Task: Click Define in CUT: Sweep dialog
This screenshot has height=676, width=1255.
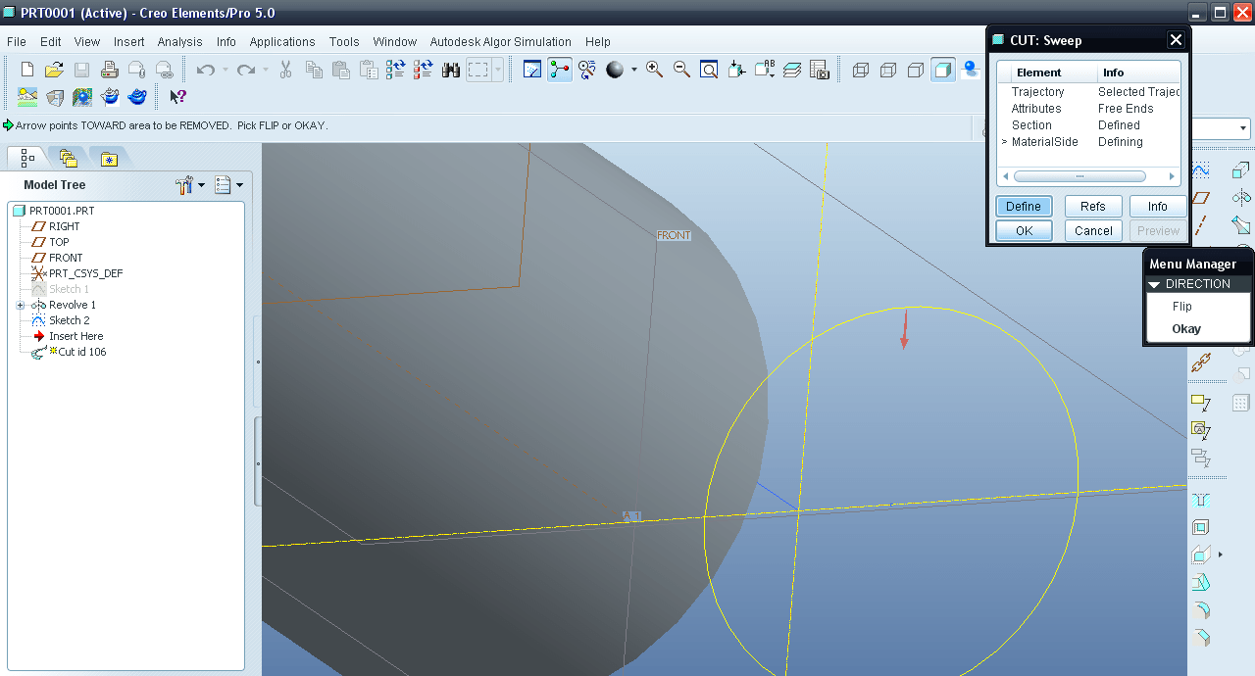Action: [1024, 206]
